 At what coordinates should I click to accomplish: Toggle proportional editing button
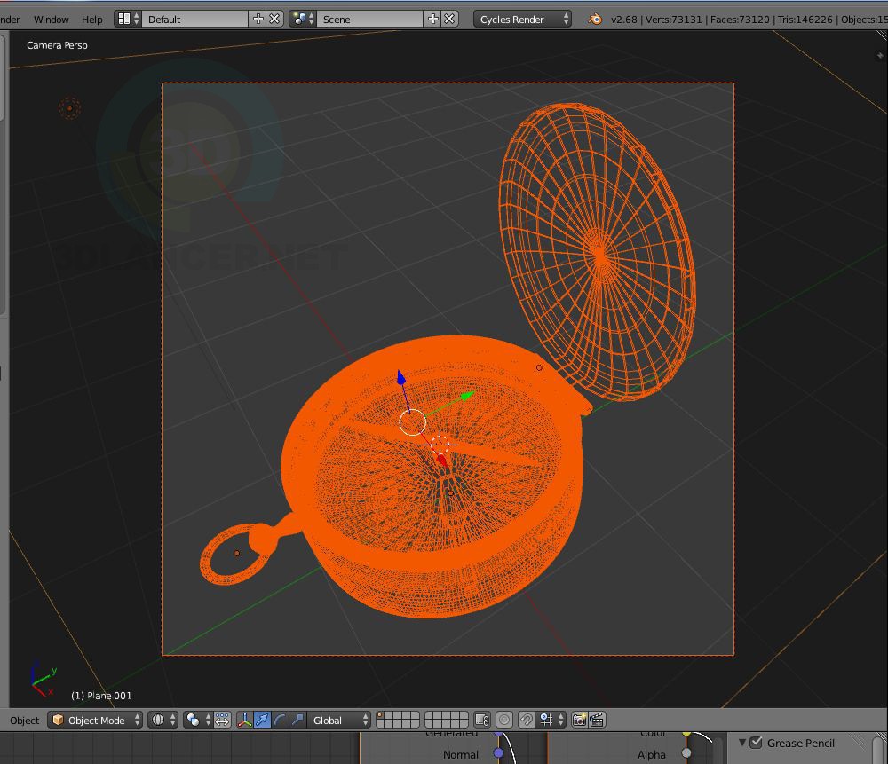[x=504, y=720]
